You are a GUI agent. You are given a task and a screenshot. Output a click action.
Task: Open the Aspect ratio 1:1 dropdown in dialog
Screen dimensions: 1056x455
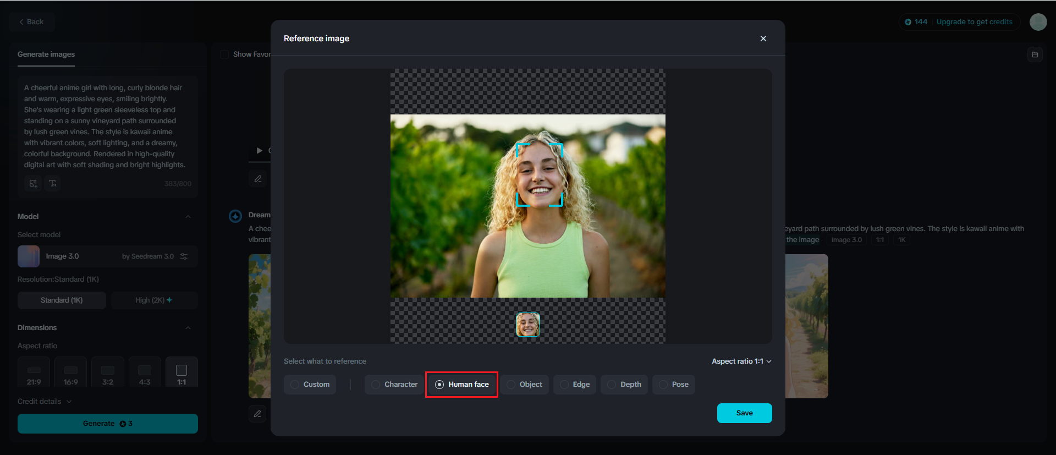pos(741,361)
